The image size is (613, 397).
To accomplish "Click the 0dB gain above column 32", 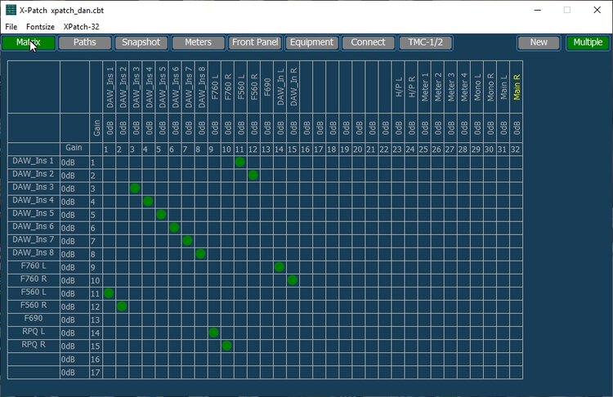I will click(x=517, y=127).
